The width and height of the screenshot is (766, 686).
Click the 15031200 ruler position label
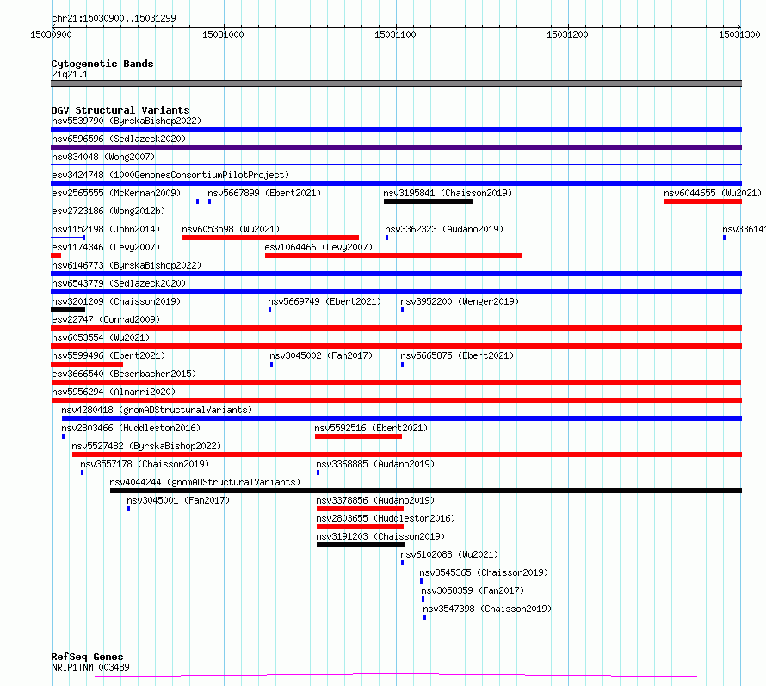pos(567,34)
